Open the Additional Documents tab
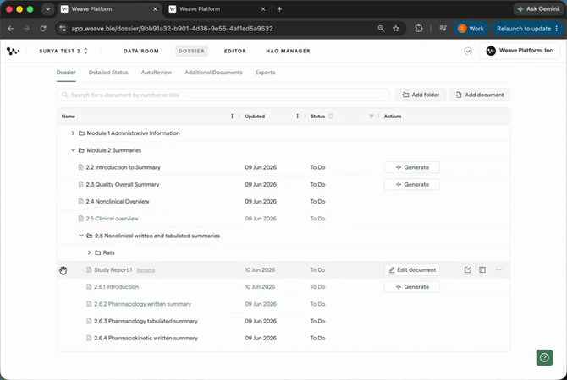 pyautogui.click(x=213, y=73)
